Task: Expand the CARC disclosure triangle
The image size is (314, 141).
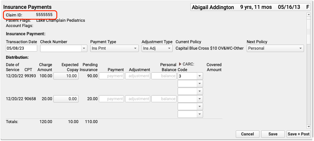Action: coord(180,64)
